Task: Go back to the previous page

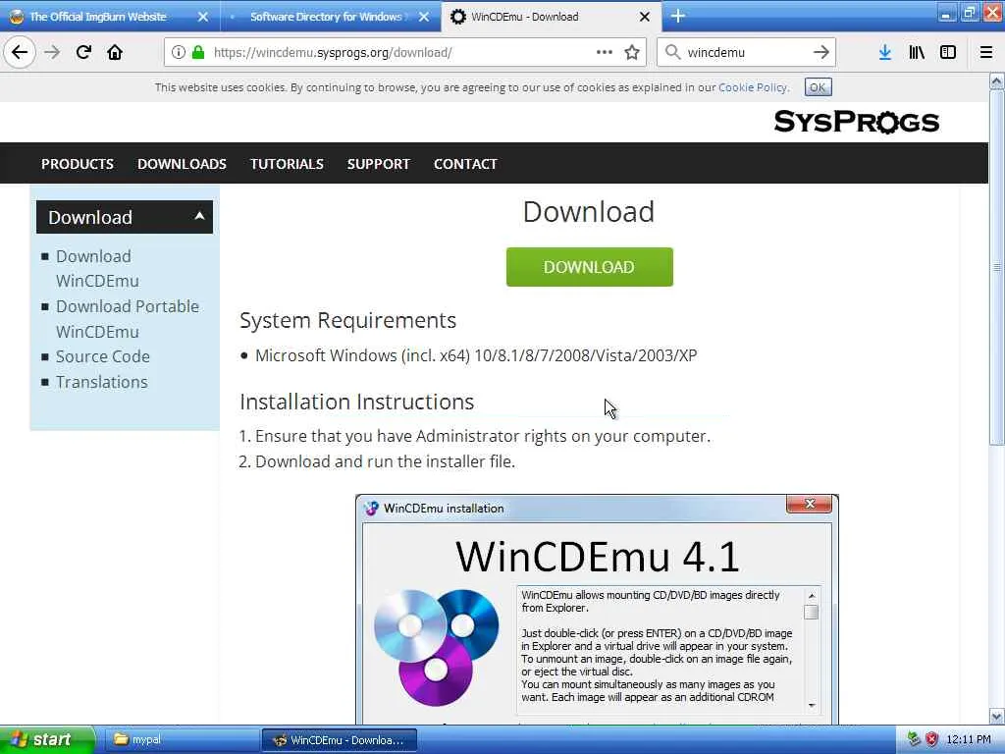Action: [20, 52]
